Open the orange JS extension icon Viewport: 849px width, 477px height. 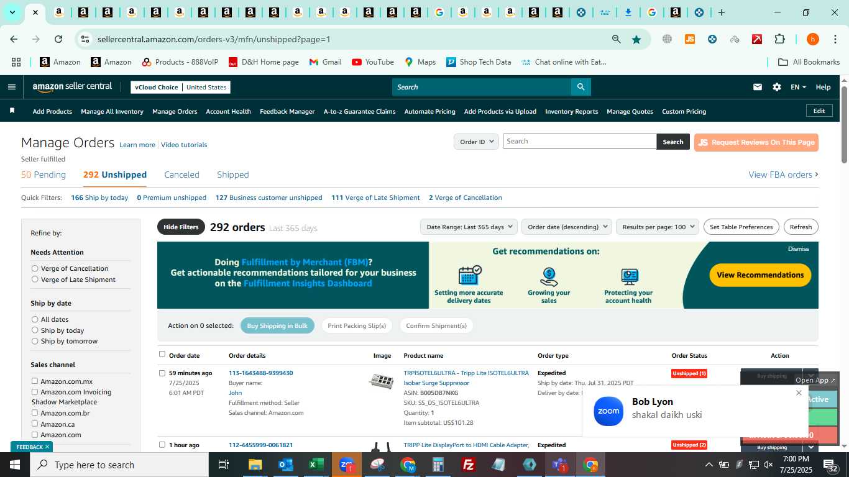(x=689, y=39)
